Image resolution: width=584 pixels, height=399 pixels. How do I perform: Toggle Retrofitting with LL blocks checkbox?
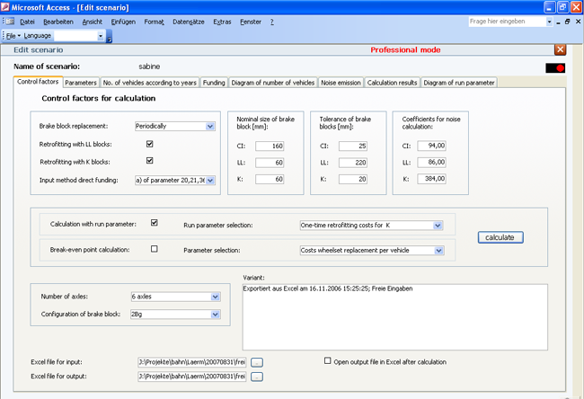point(150,144)
